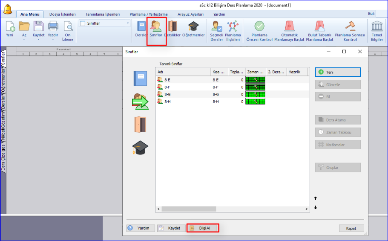Click the Bul search field
388x241 pixels.
click(382, 14)
